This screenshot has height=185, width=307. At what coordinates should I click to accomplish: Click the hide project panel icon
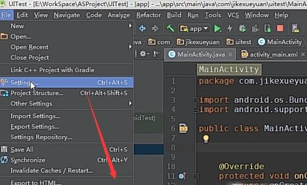coord(157,53)
